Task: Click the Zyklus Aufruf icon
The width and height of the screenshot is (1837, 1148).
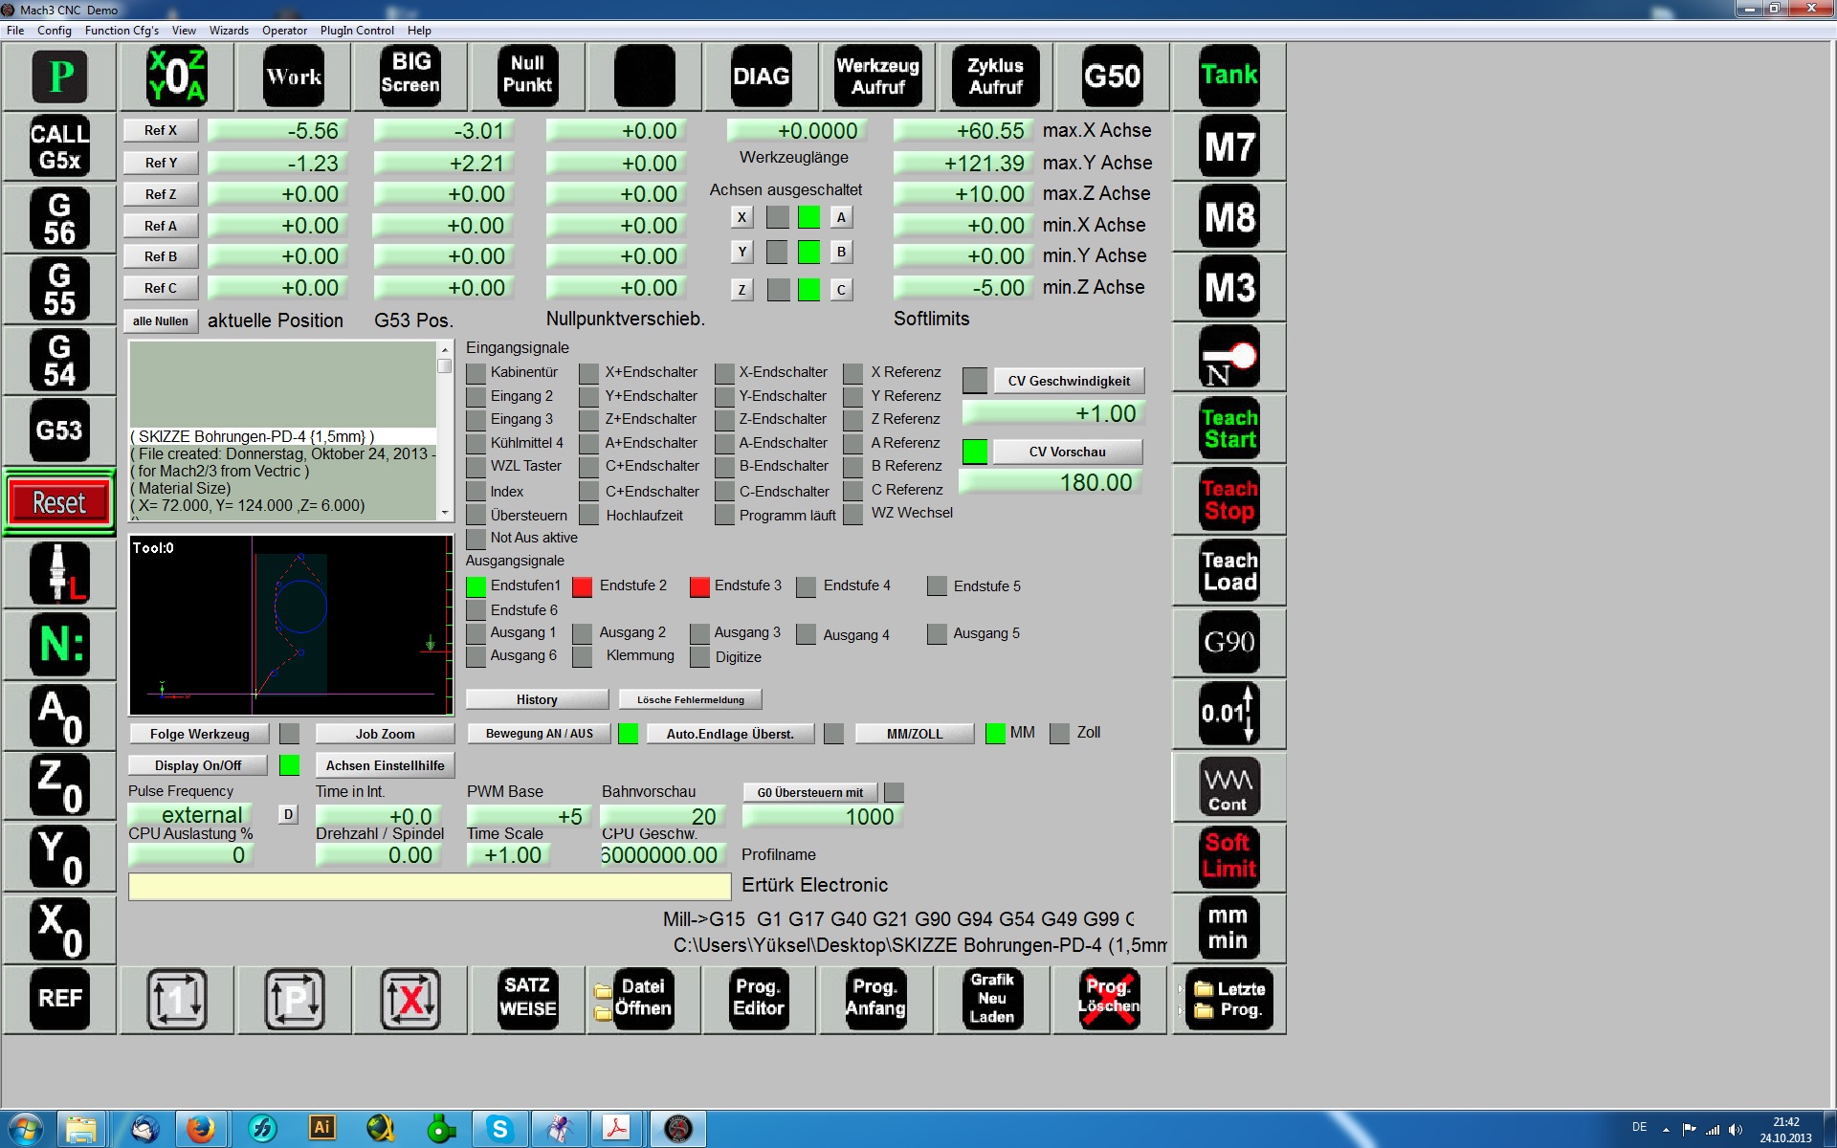Action: [995, 76]
